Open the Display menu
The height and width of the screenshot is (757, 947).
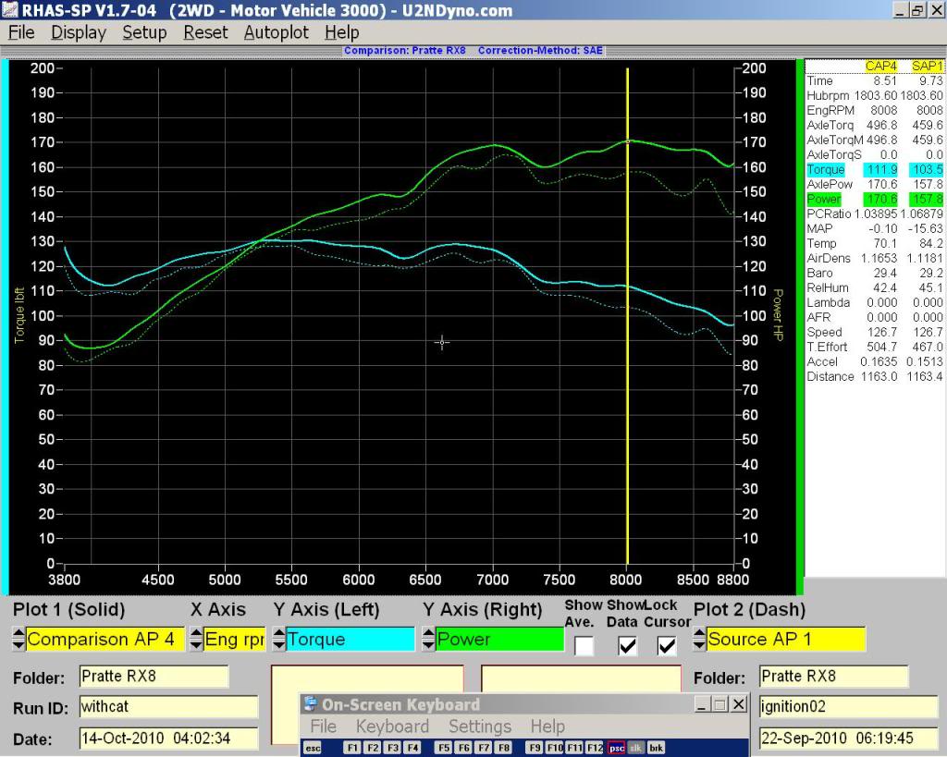pyautogui.click(x=79, y=32)
